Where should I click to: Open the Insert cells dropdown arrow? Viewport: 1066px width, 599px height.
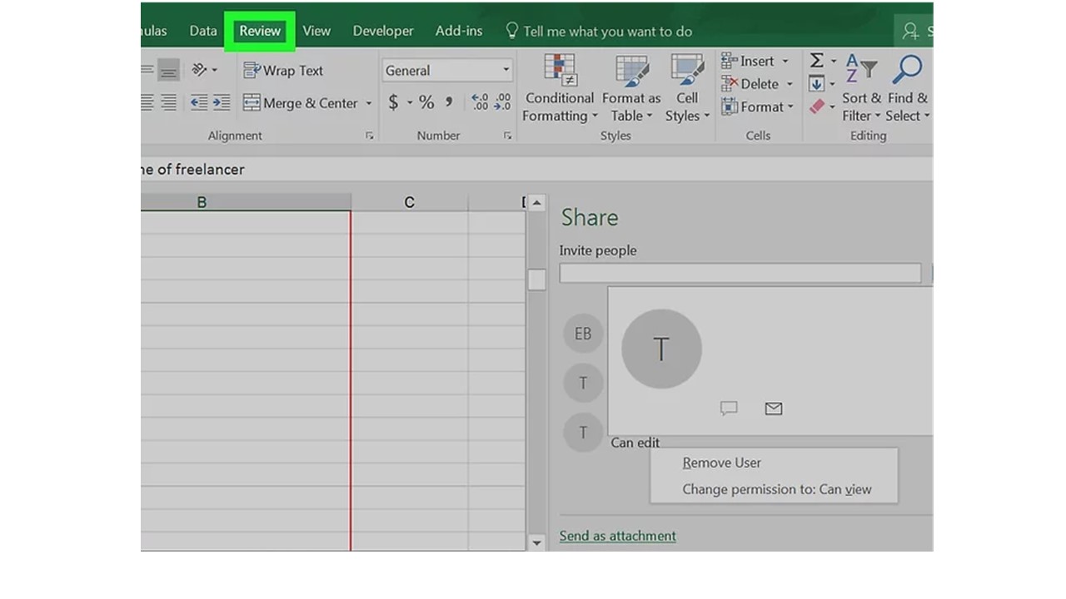click(x=784, y=60)
